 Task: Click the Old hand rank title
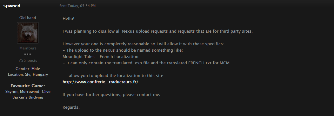28,18
